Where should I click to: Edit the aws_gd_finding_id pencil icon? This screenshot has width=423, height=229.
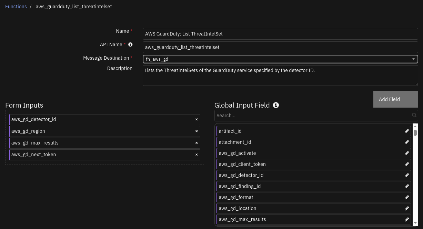(407, 186)
